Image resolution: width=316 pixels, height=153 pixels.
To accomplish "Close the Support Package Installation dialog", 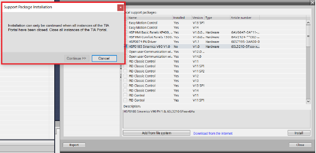I will [x=121, y=7].
